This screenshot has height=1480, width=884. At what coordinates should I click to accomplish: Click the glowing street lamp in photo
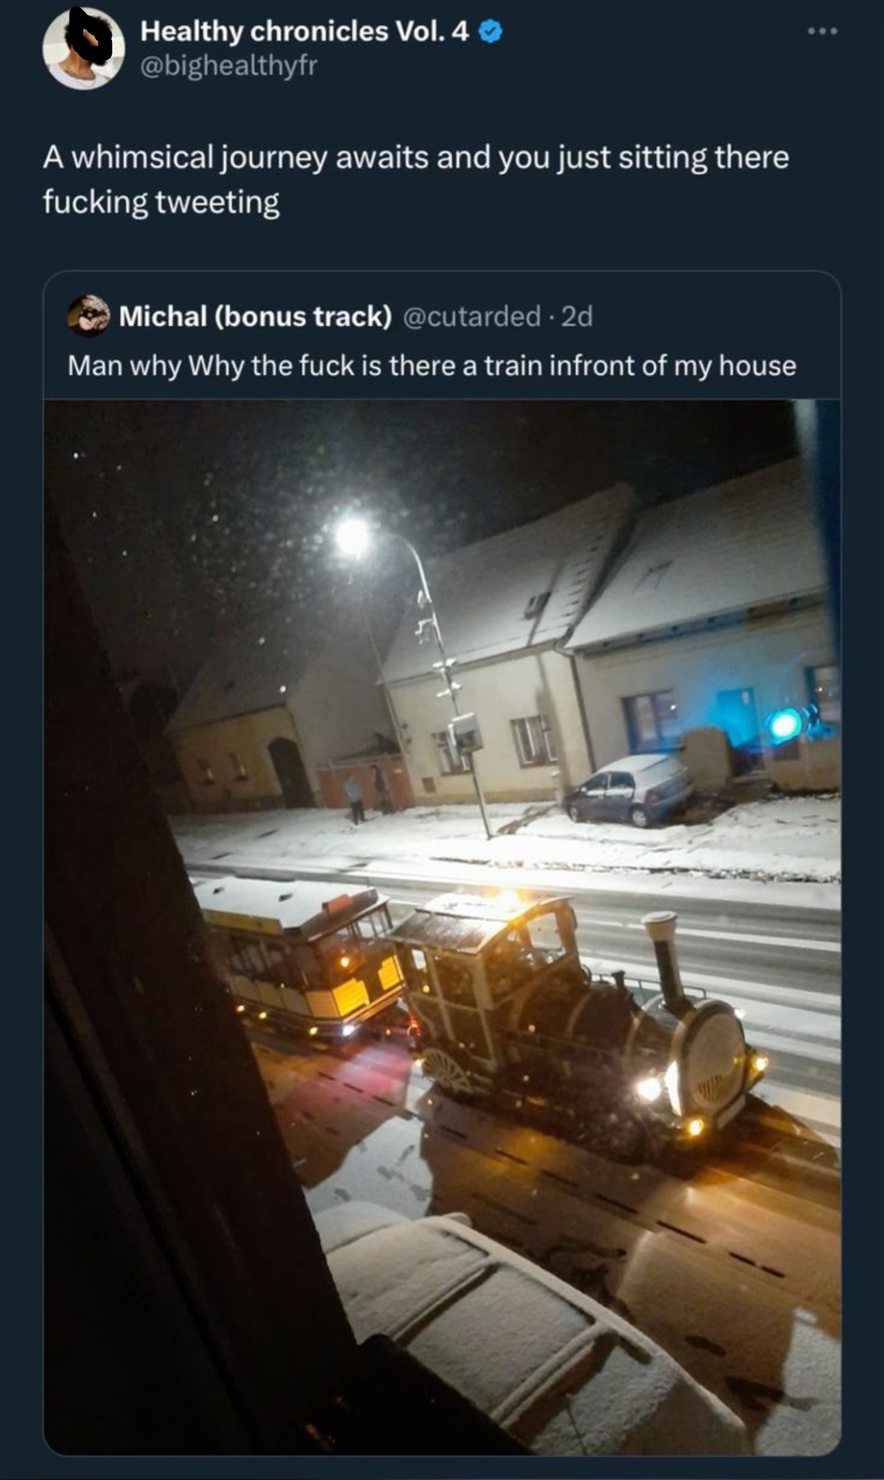[x=352, y=536]
